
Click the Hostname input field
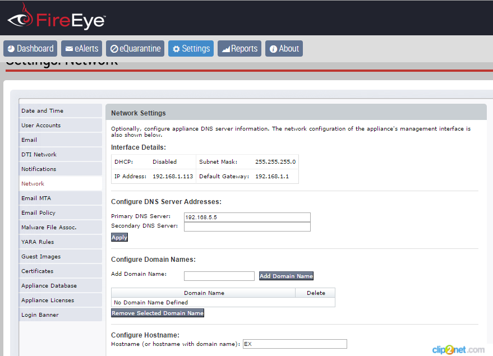pyautogui.click(x=295, y=344)
